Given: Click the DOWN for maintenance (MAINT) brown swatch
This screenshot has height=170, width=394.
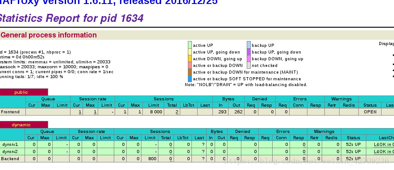Looking at the screenshot, I should pos(190,72).
